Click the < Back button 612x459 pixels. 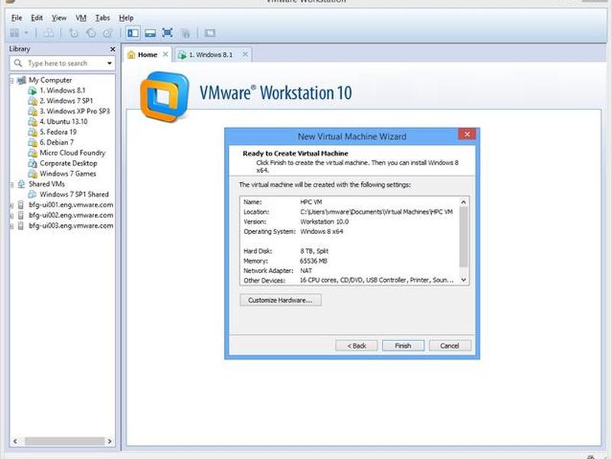point(356,346)
